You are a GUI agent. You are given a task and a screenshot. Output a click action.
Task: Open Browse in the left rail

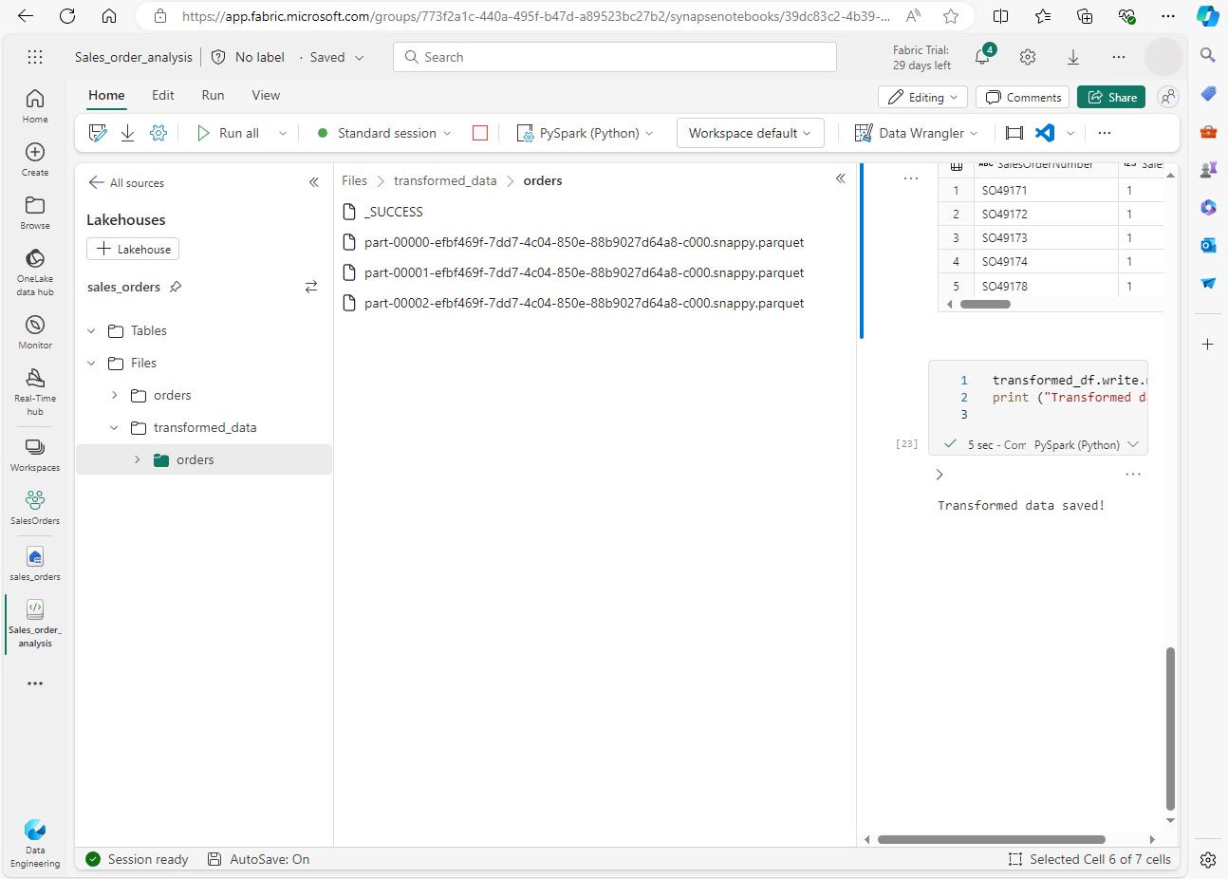pyautogui.click(x=35, y=212)
